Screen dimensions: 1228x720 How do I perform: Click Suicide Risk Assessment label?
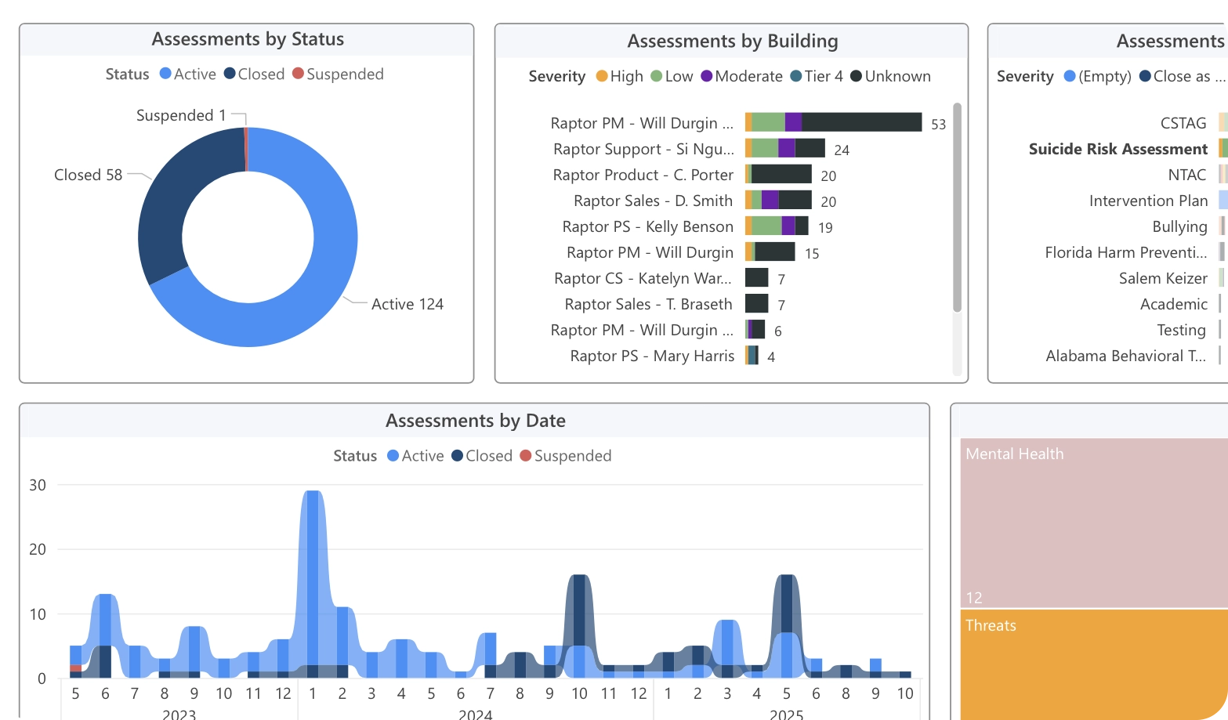(1118, 149)
